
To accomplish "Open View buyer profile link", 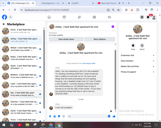I will tap(89, 63).
